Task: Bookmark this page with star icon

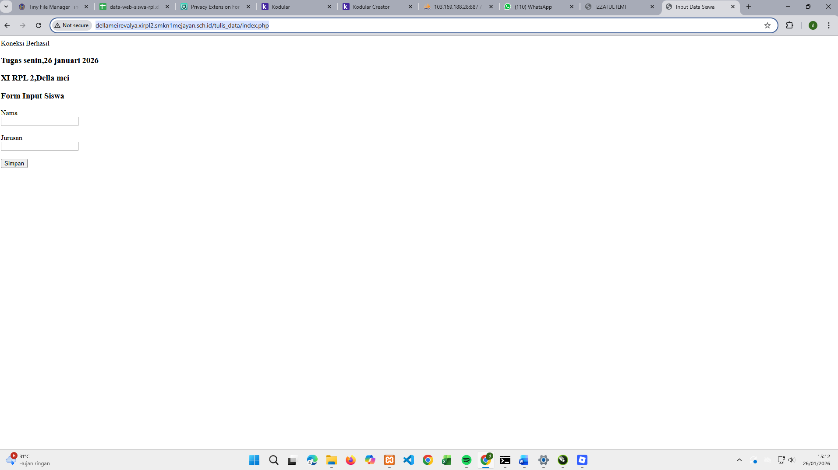Action: [767, 25]
